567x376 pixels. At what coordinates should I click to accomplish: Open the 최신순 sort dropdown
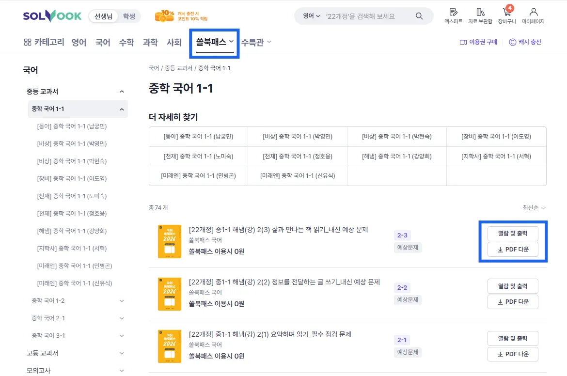pos(534,207)
